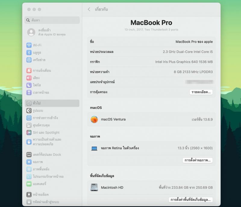Select the ทั่วไป (General) sidebar label
241x207 pixels.
pos(36,103)
